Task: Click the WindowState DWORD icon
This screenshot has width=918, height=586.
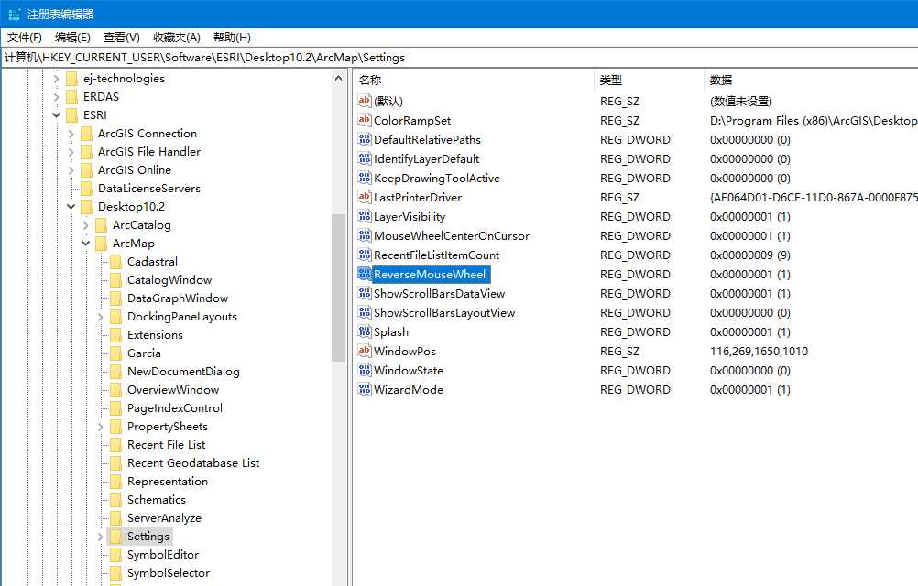Action: [364, 370]
